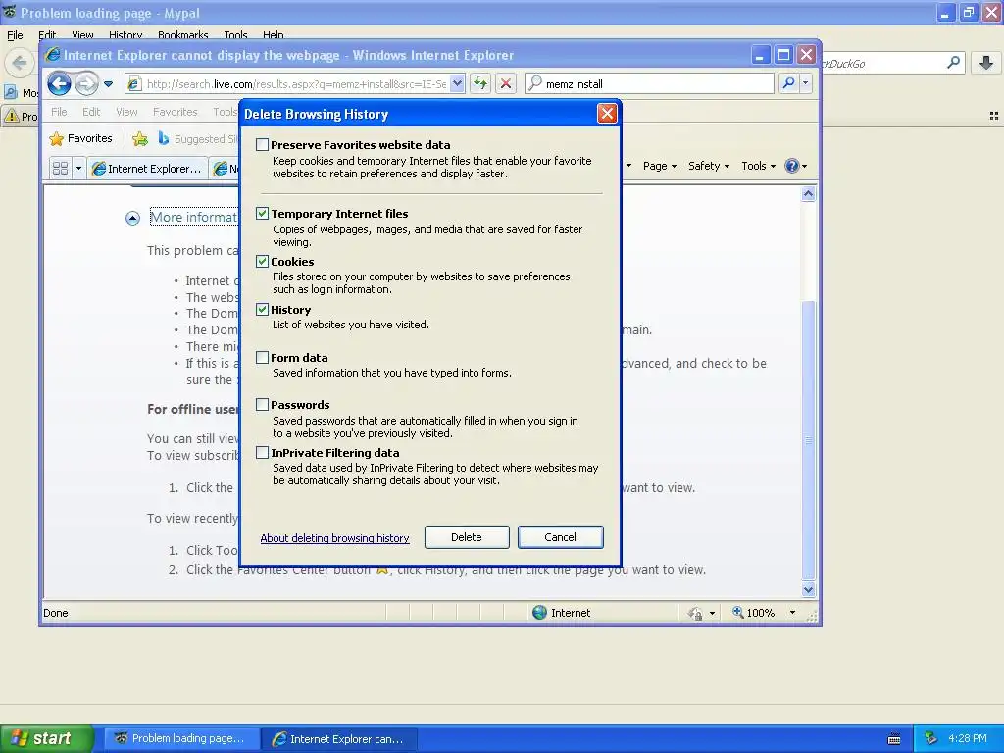1004x753 pixels.
Task: Click the search magnifier button in Internet Explorer
Action: (789, 83)
